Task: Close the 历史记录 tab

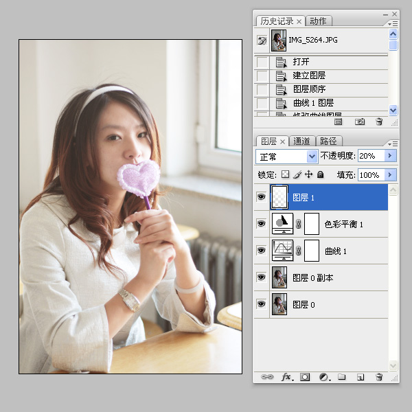Action: 299,21
